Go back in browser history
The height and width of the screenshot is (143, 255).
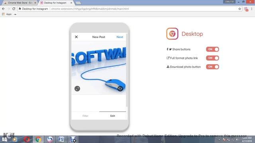click(4, 9)
